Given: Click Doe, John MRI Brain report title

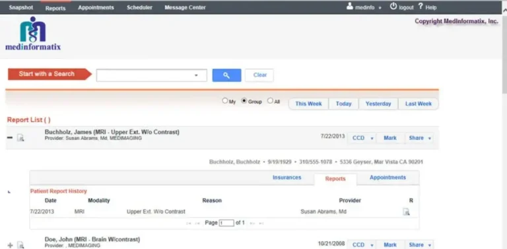Looking at the screenshot, I should [x=92, y=240].
